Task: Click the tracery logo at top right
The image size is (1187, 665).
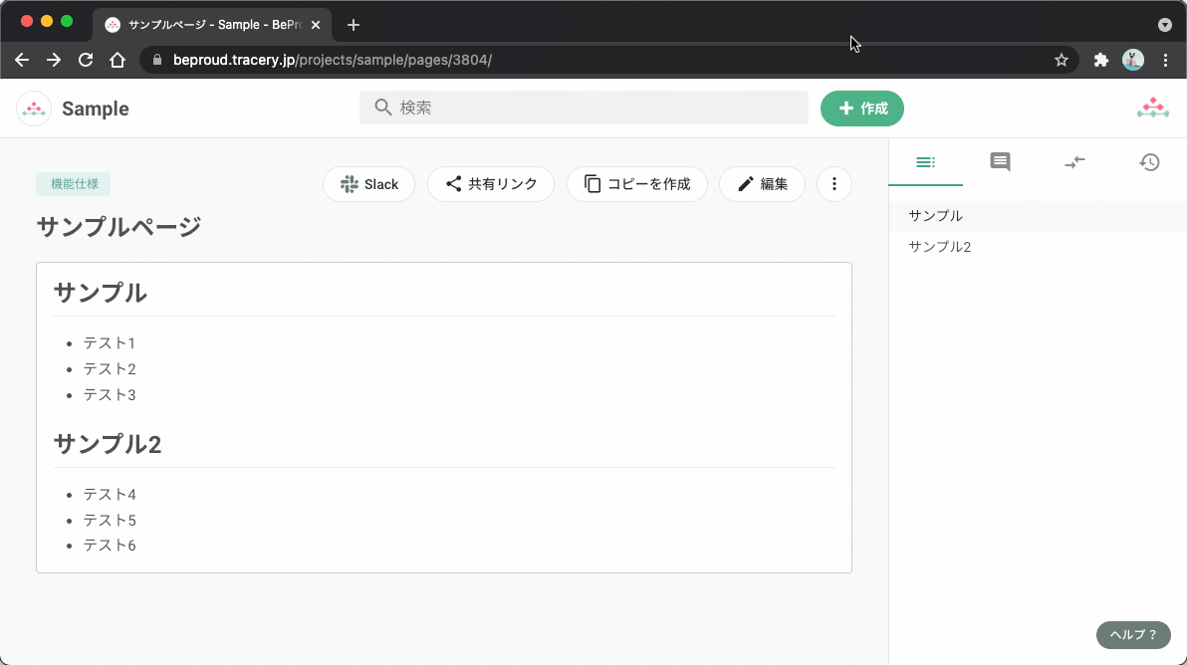Action: click(x=1152, y=108)
